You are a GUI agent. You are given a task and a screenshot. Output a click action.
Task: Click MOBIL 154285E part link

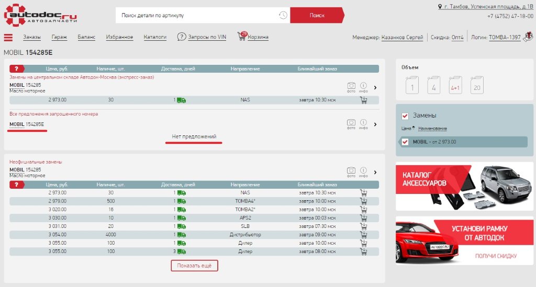[x=27, y=124]
